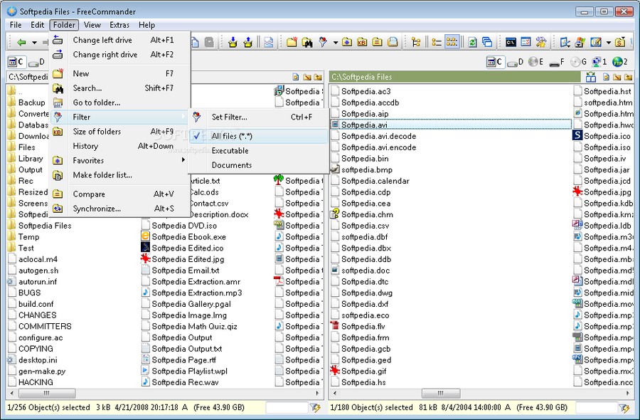Image resolution: width=640 pixels, height=420 pixels.
Task: Click the FTP dollar-folder icon at the toolbar end
Action: [620, 42]
